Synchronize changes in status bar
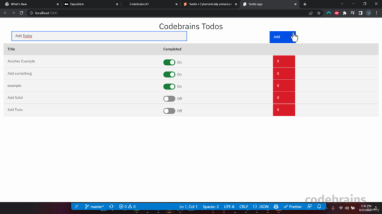This screenshot has width=382, height=214. click(112, 206)
